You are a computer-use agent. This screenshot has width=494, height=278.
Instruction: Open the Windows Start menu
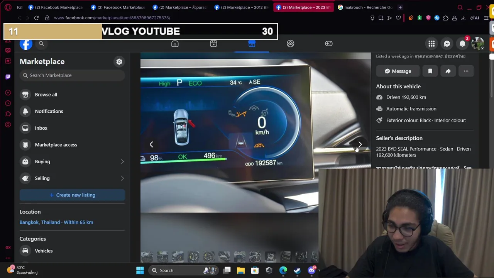coord(140,271)
